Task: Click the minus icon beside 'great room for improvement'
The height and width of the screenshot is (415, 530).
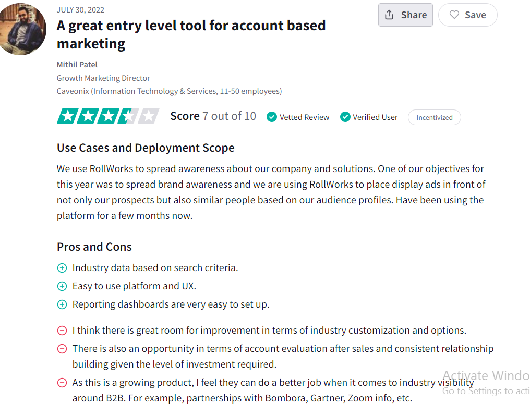Action: pos(62,331)
